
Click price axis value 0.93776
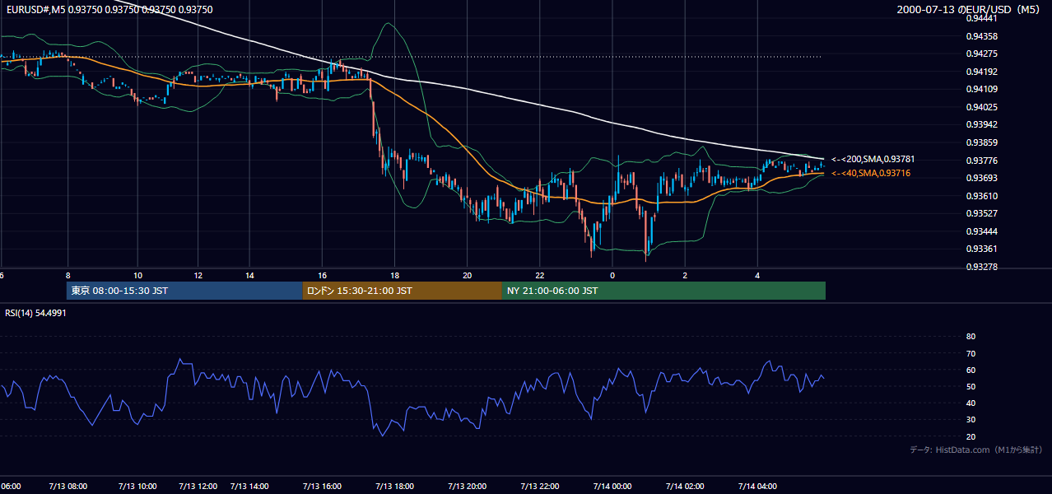click(x=982, y=161)
